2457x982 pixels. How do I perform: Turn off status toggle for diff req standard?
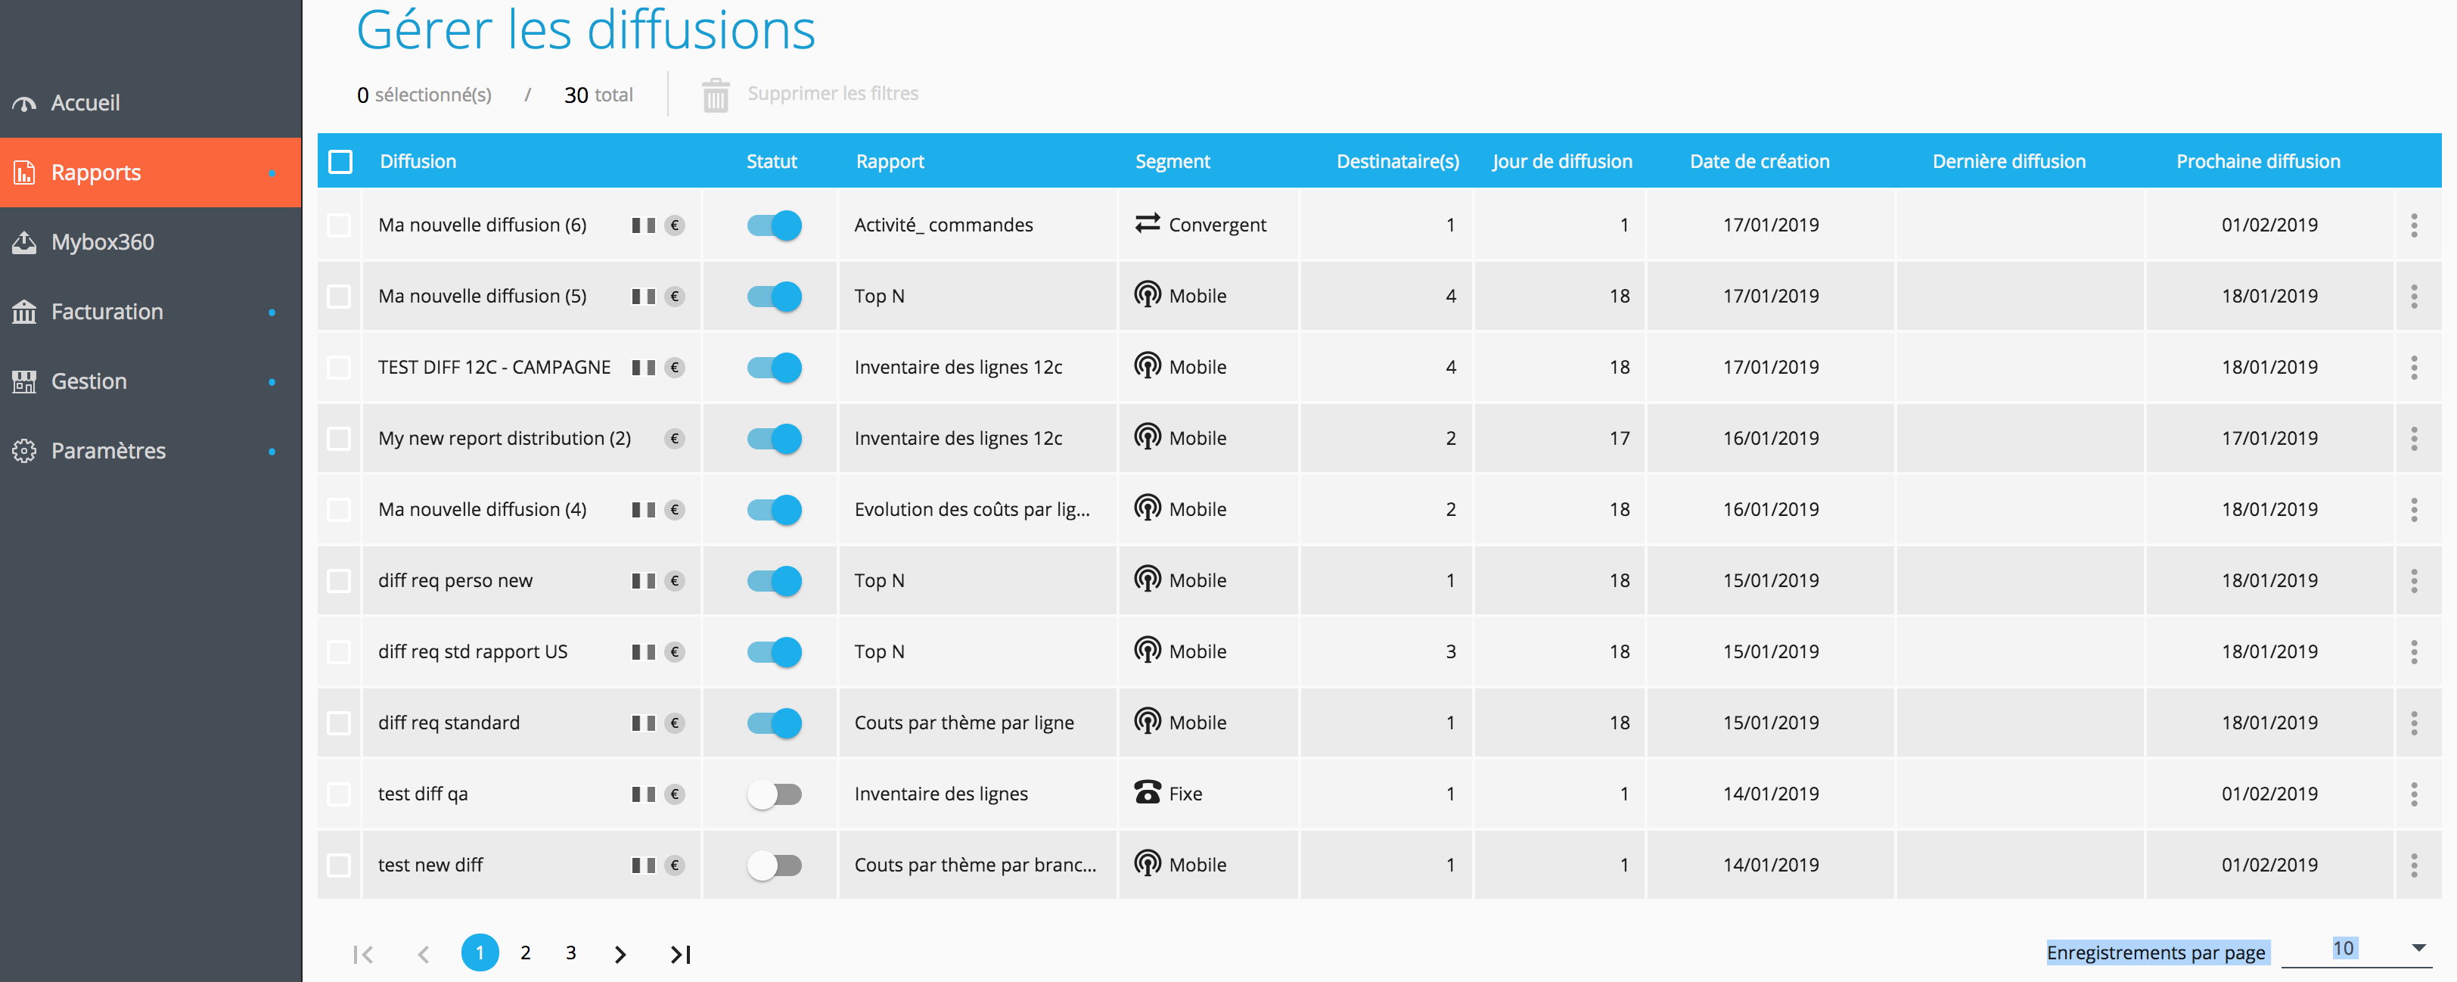click(x=775, y=723)
